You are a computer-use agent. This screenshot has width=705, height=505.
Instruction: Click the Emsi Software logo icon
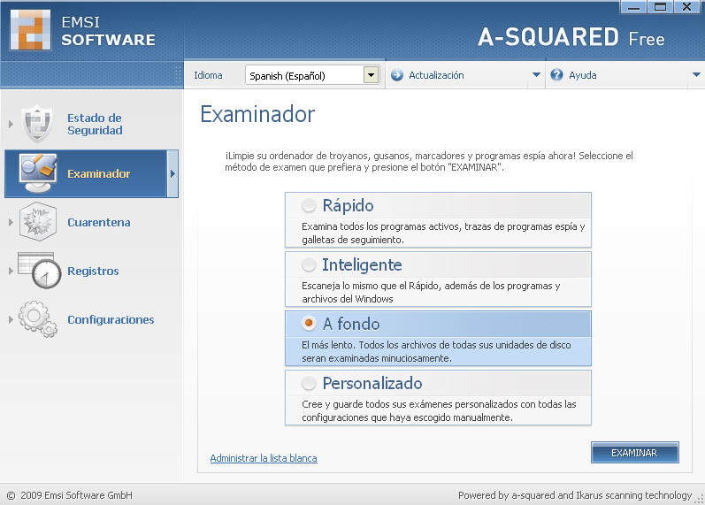tap(30, 30)
